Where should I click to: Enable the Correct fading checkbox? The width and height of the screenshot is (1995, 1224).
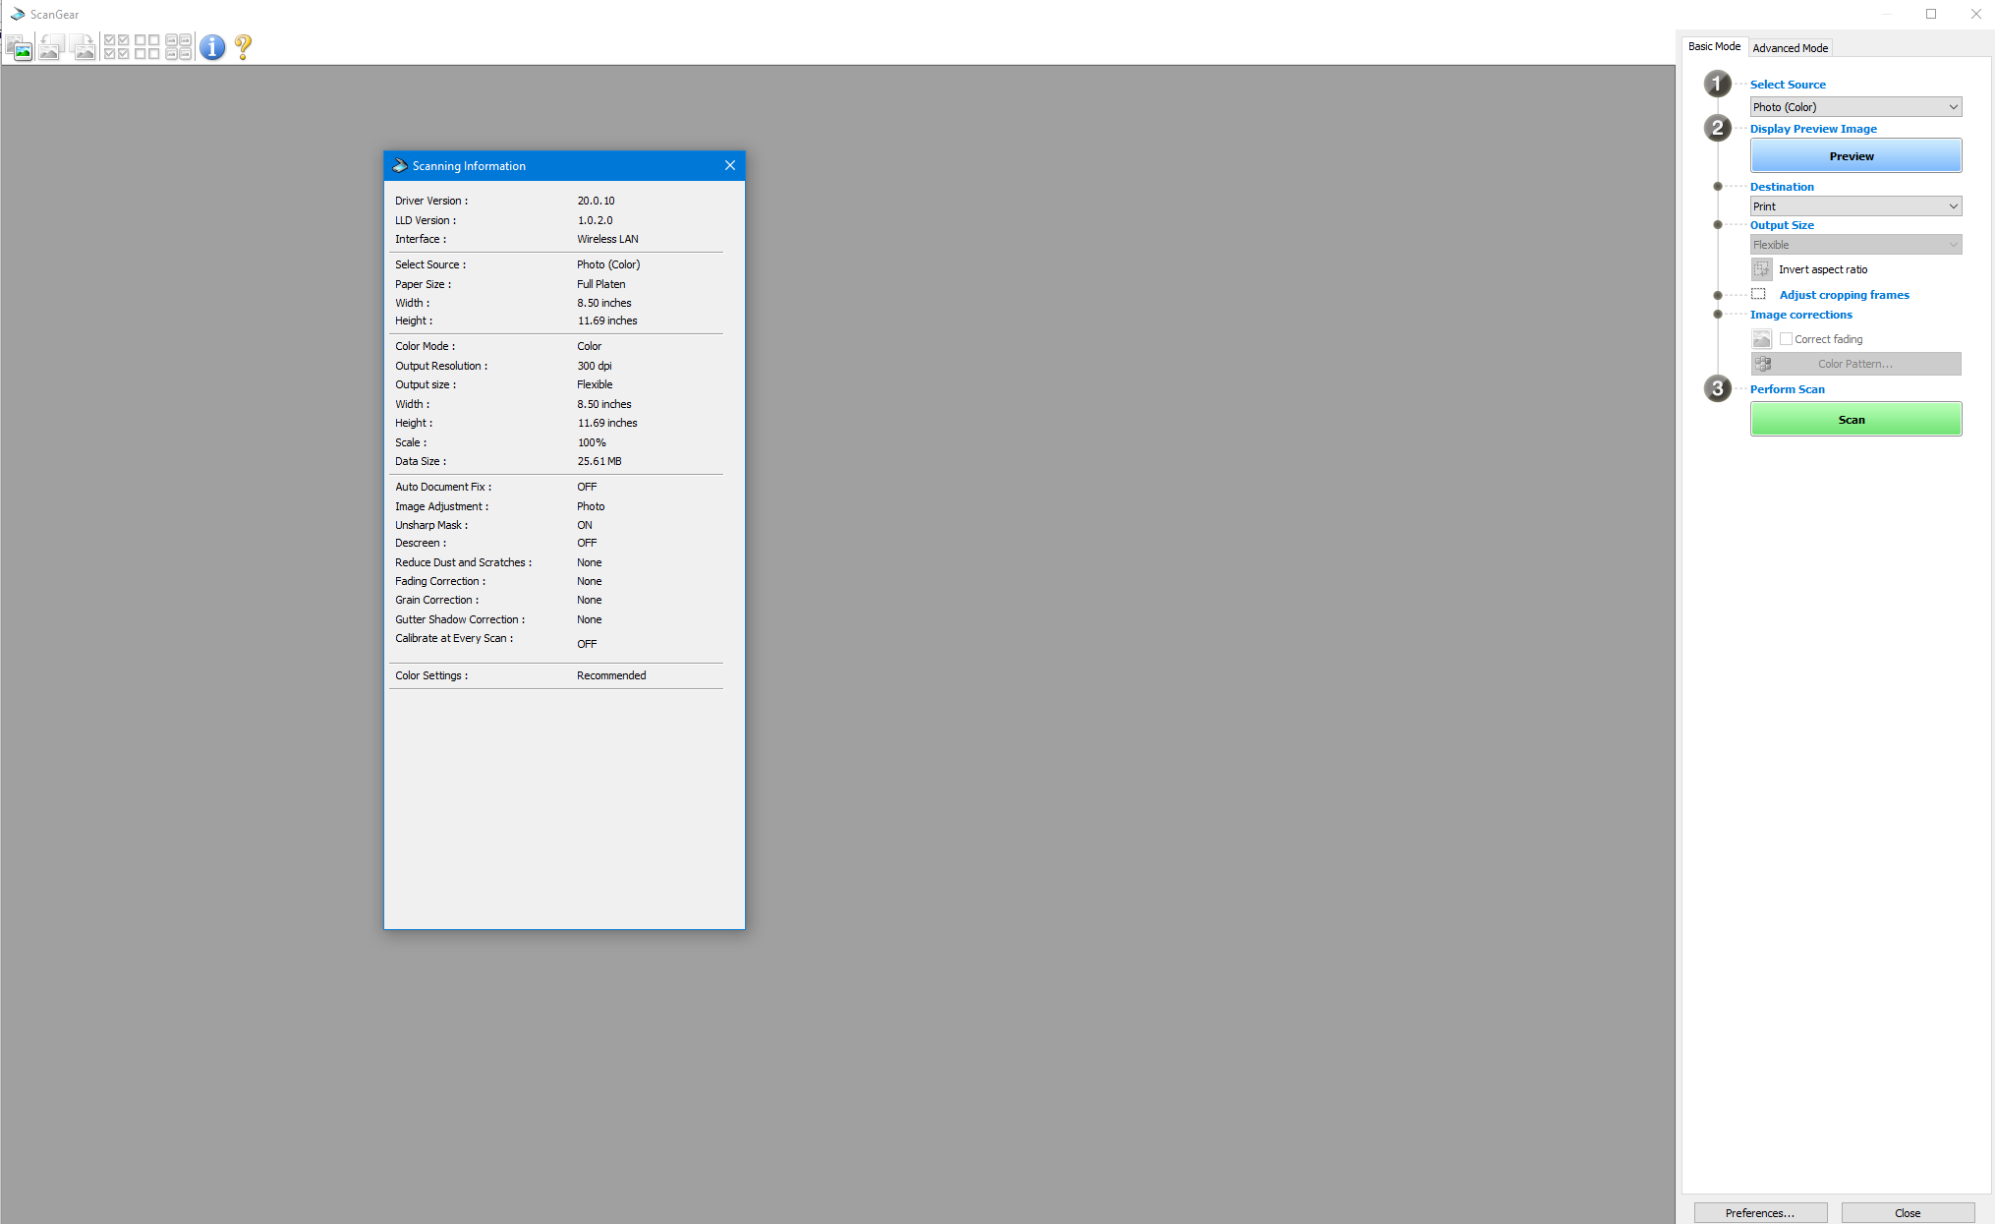click(x=1788, y=338)
